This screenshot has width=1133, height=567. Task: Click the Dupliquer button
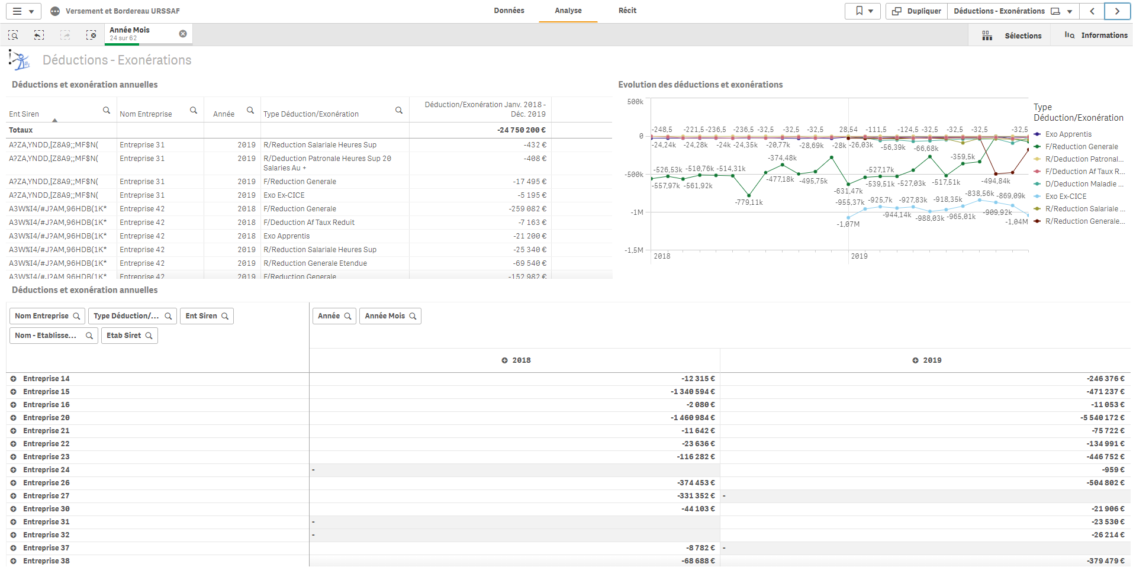tap(916, 11)
